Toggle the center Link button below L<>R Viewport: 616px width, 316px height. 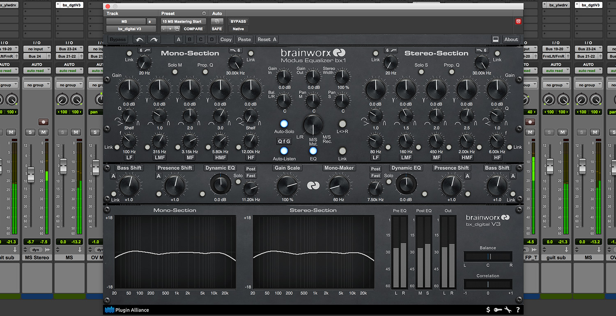(342, 151)
